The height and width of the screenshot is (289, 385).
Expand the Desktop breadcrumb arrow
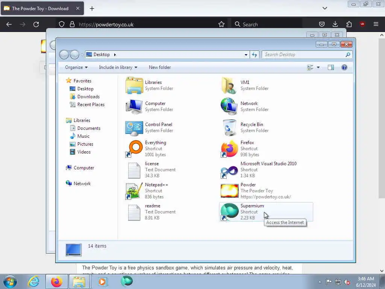coord(115,55)
